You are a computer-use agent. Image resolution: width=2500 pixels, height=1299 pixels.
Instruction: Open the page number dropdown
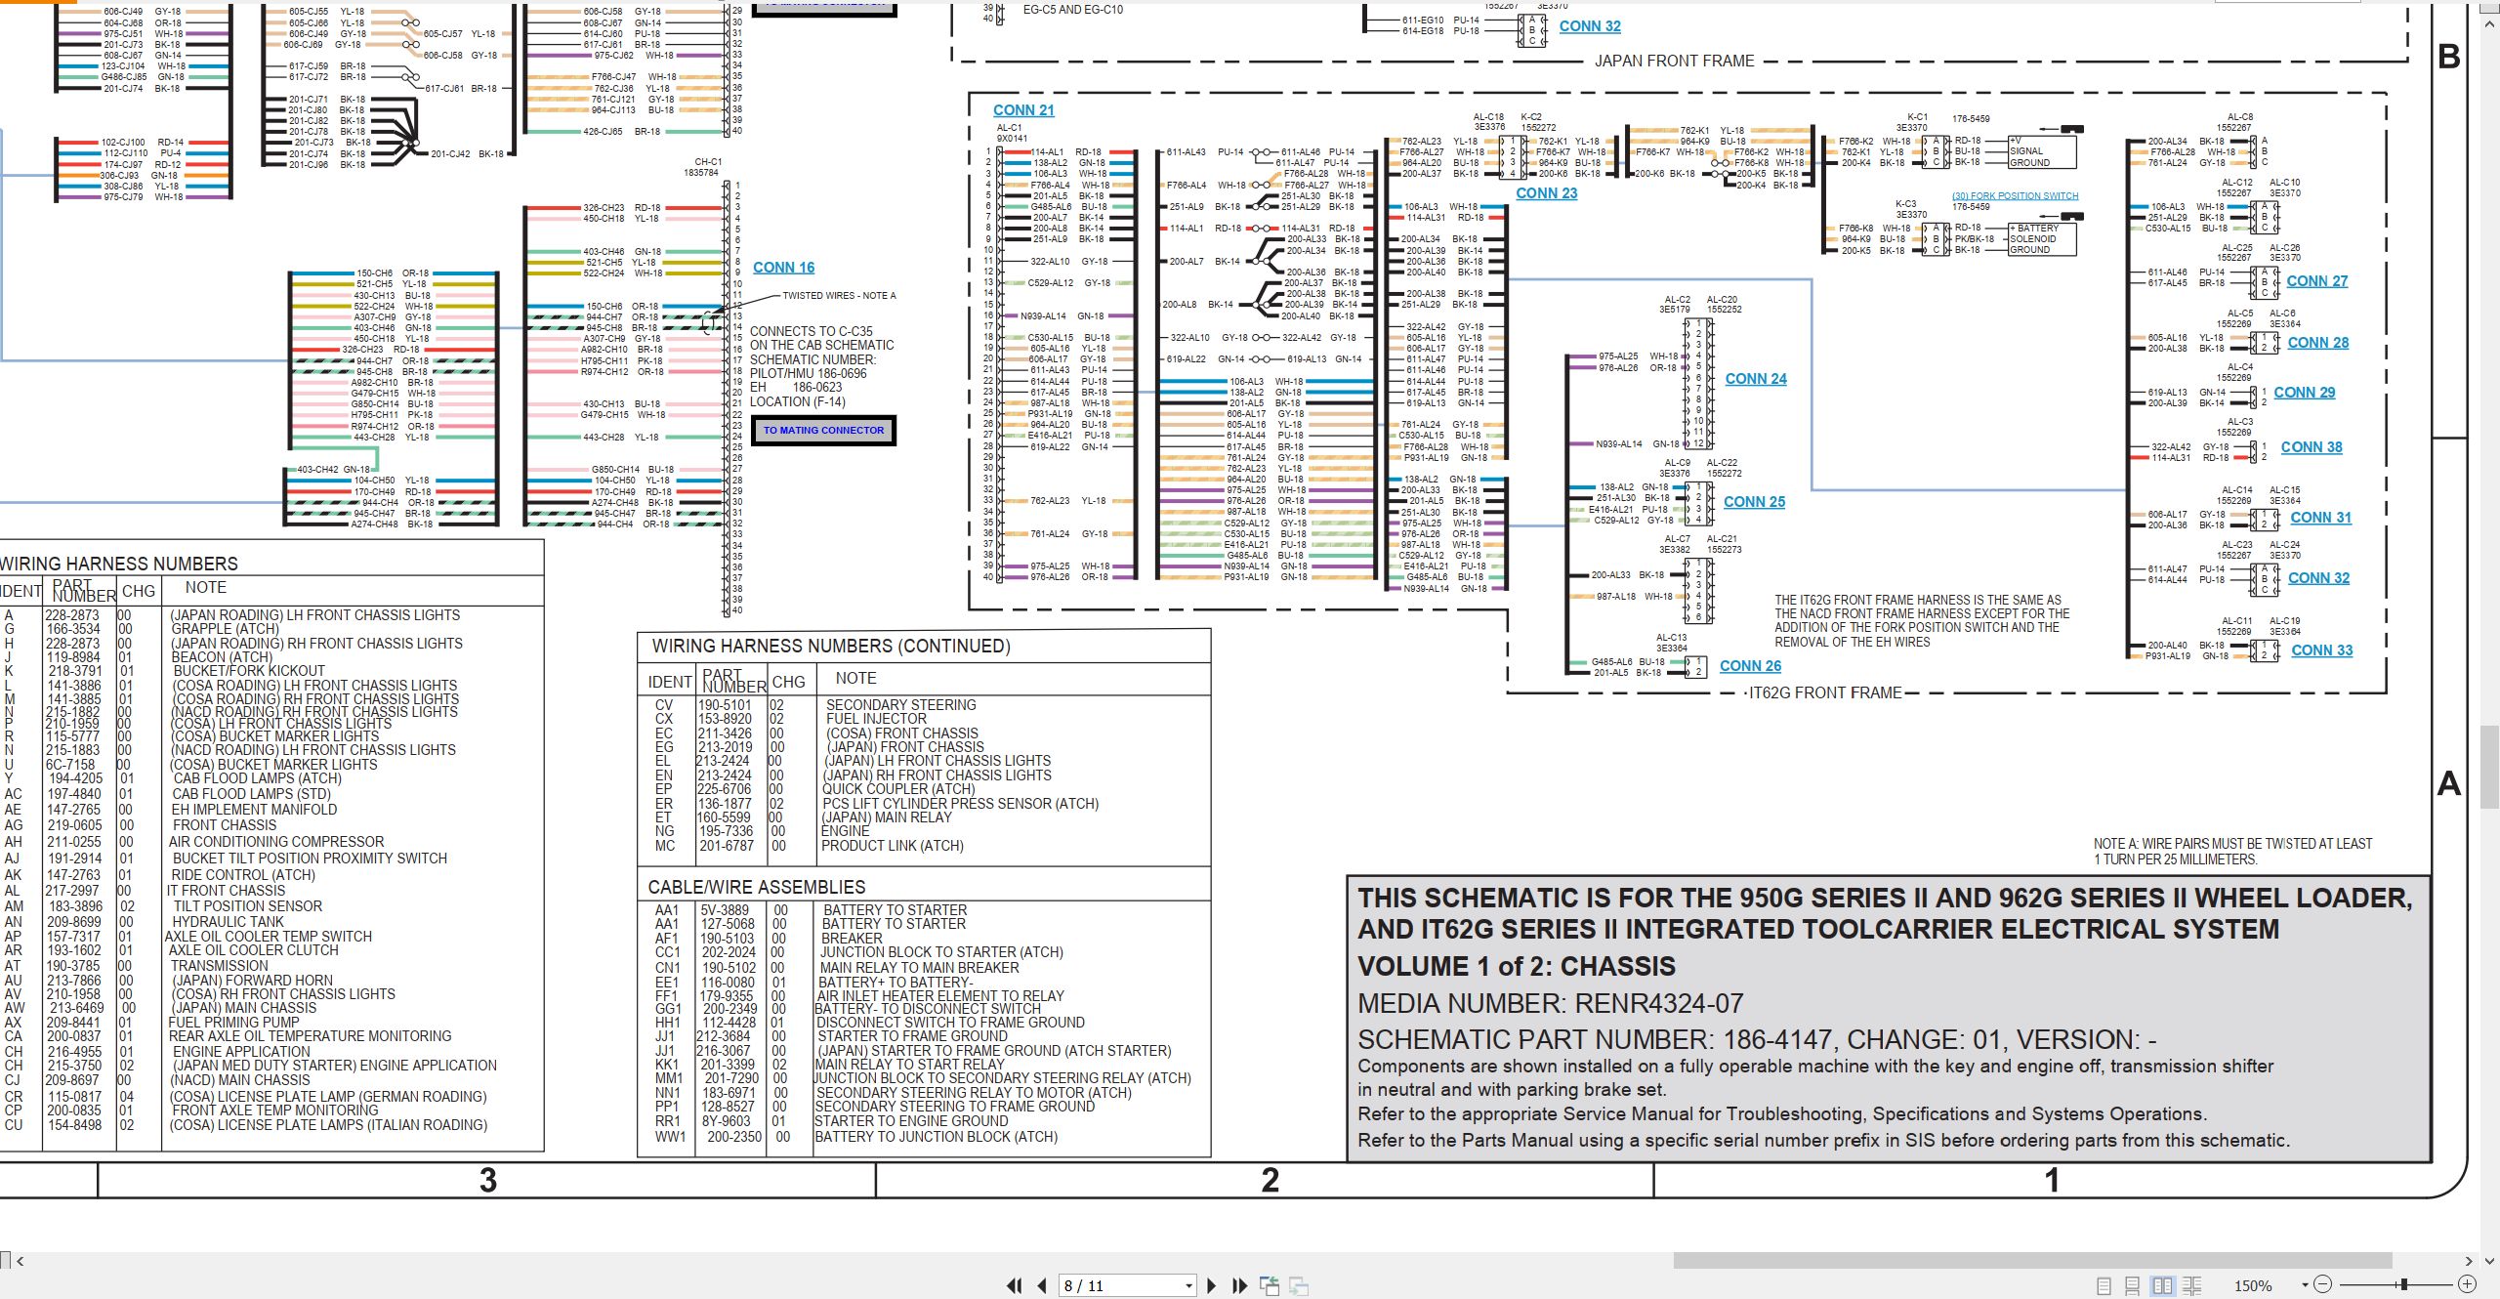[x=1188, y=1285]
